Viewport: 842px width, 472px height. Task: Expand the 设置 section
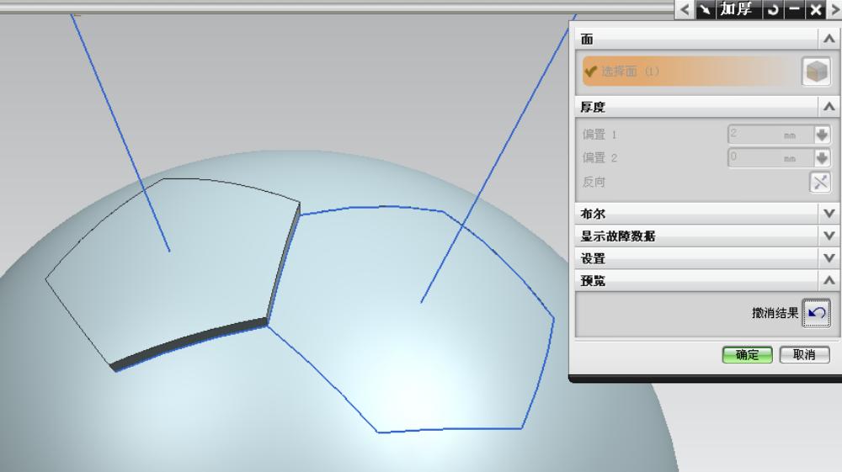point(829,258)
